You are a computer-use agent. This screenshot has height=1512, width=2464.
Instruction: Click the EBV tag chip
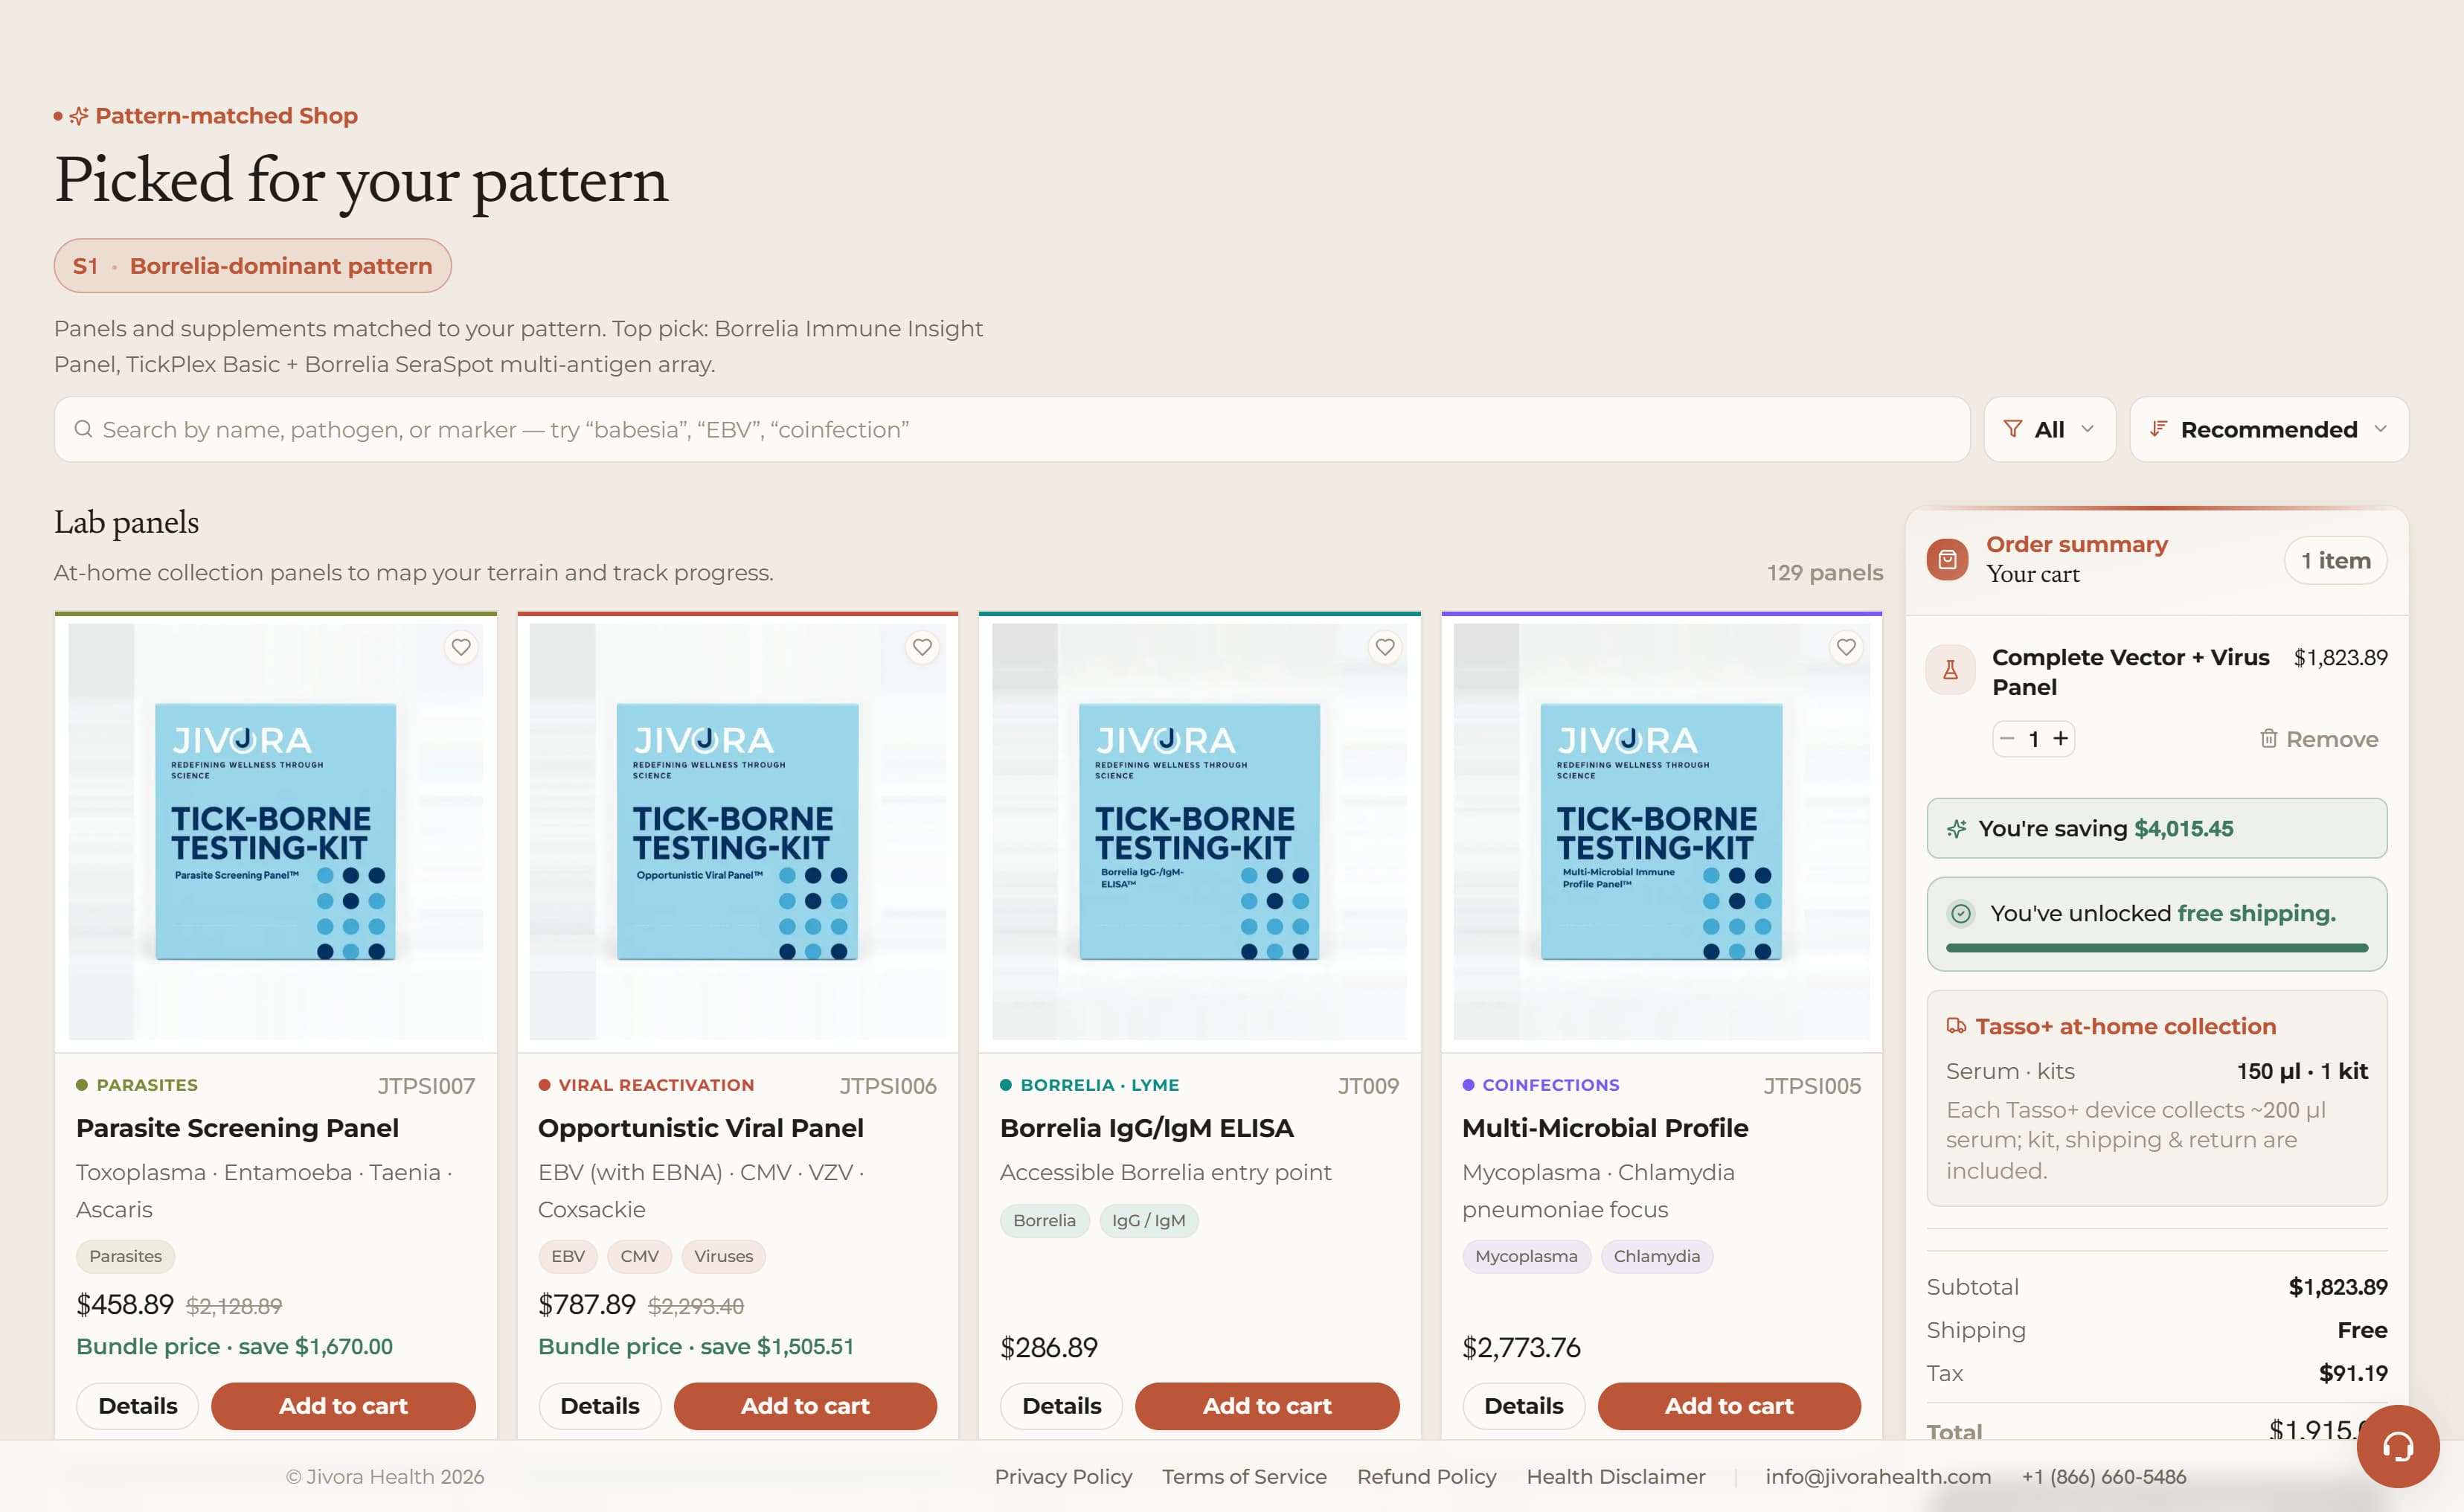568,1256
